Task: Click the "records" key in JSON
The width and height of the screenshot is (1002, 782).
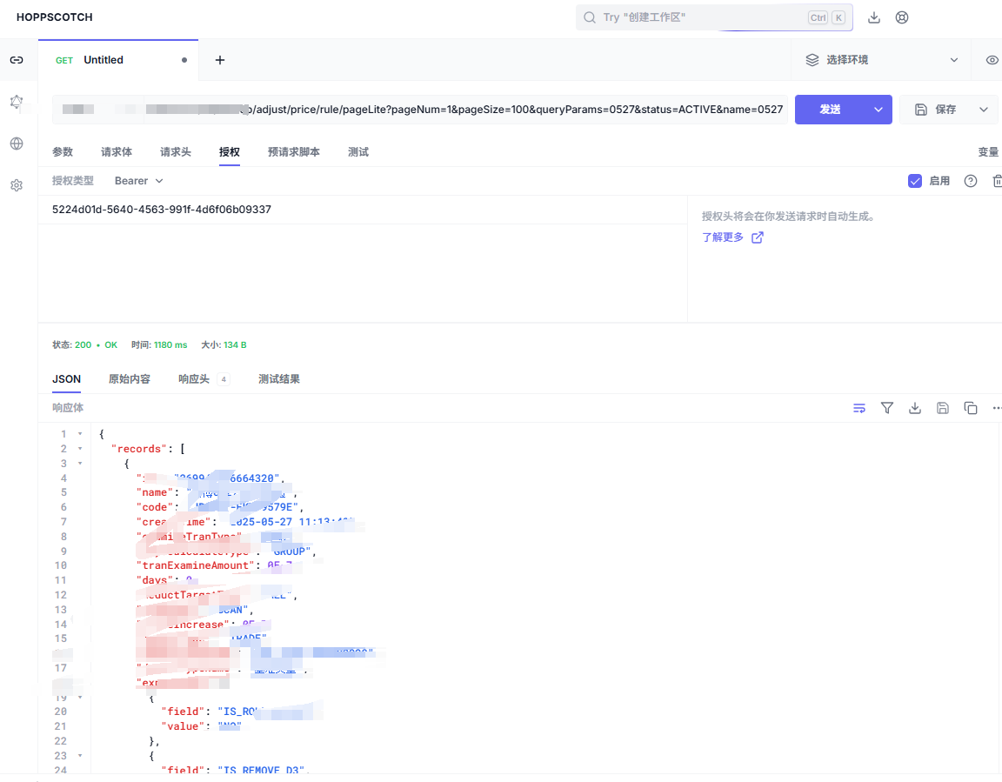Action: pos(138,449)
